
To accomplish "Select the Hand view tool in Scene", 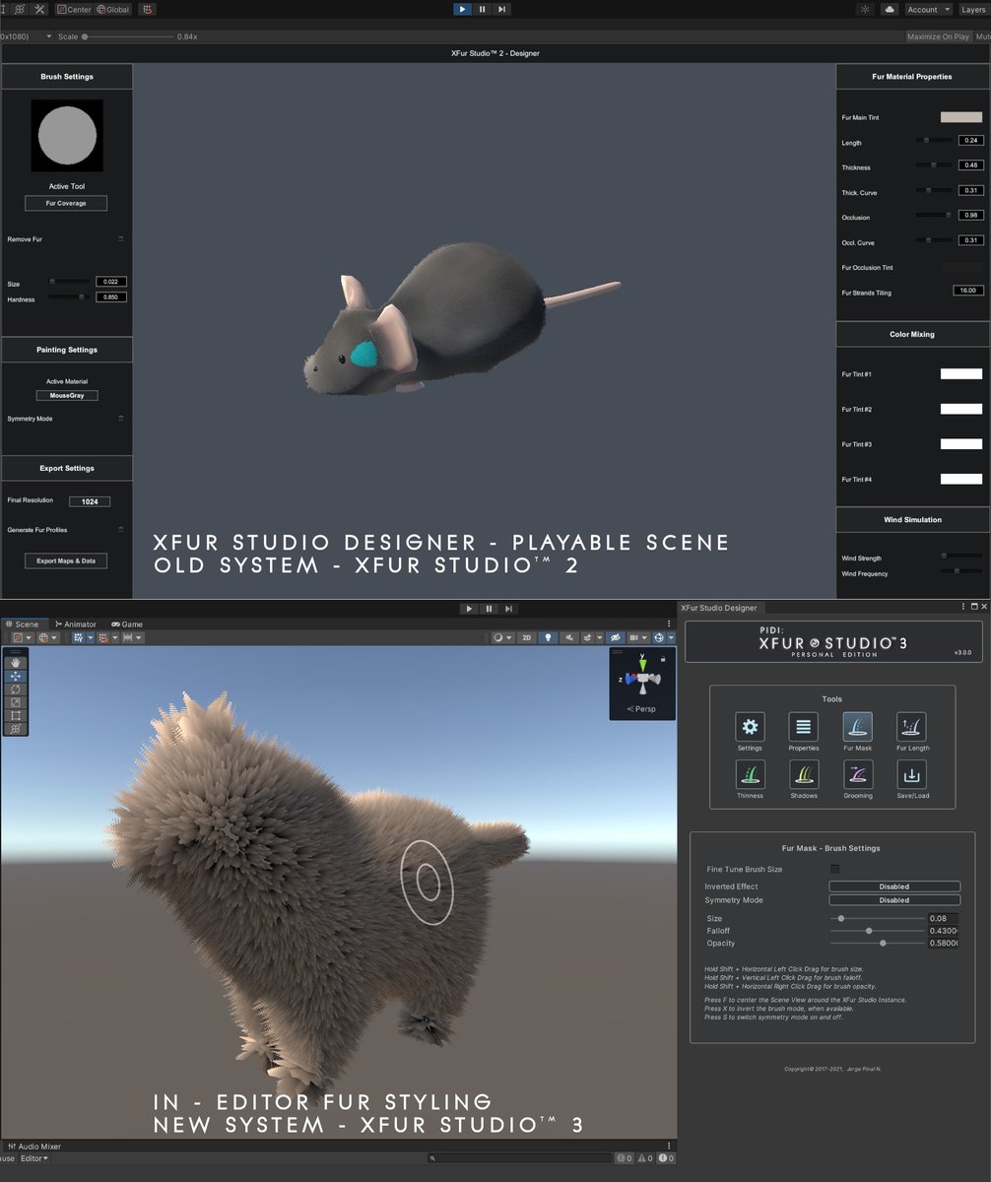I will coord(15,663).
